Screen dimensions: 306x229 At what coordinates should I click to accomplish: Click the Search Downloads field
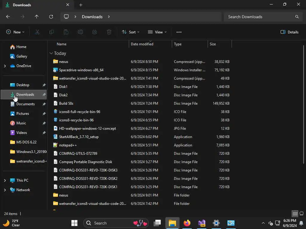(x=262, y=17)
